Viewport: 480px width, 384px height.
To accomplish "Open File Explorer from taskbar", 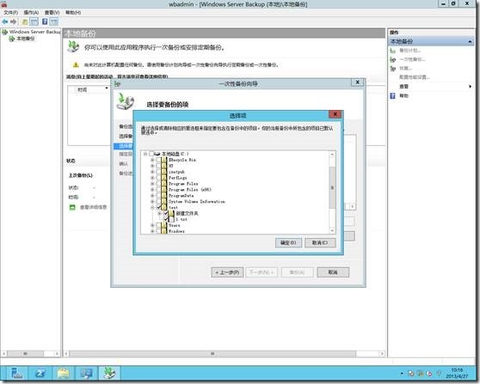I will (x=64, y=373).
